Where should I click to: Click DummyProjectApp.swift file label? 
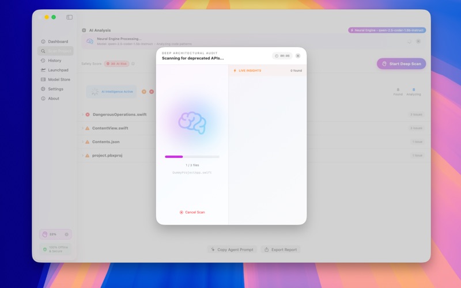click(192, 172)
